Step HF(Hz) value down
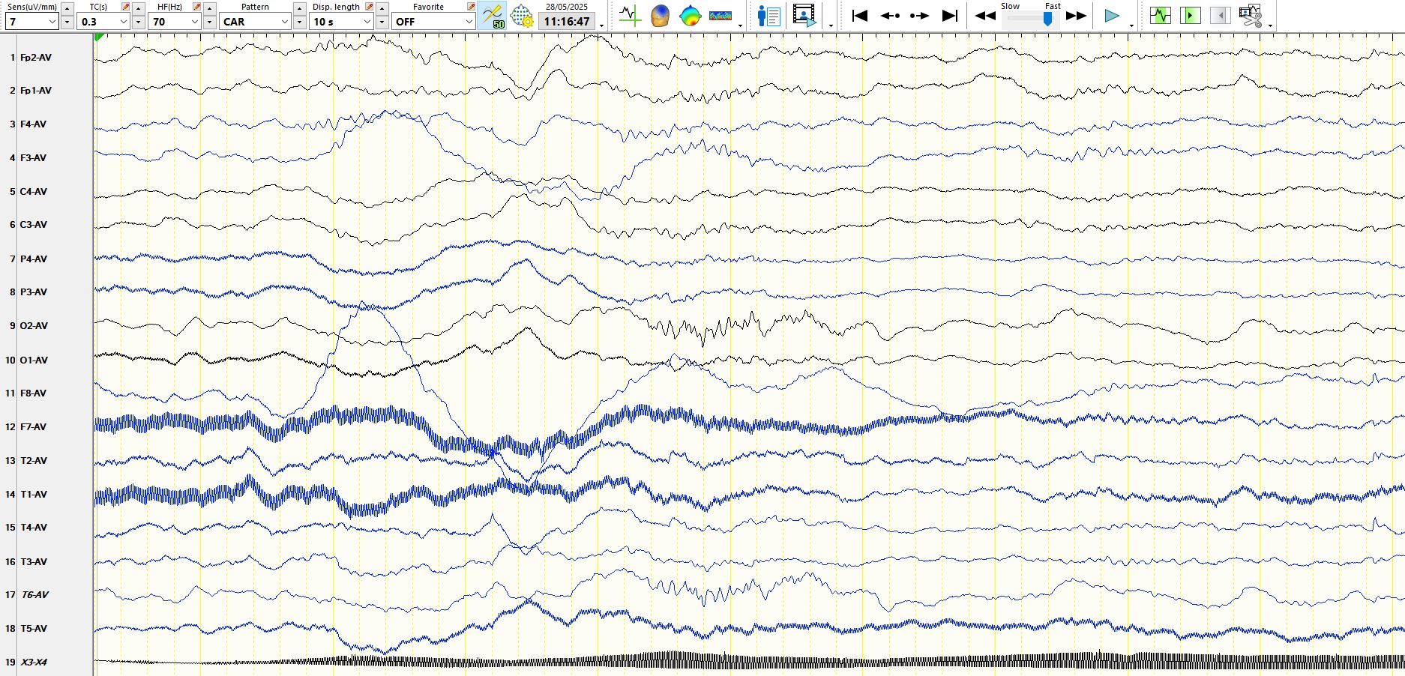The image size is (1405, 676). (210, 22)
